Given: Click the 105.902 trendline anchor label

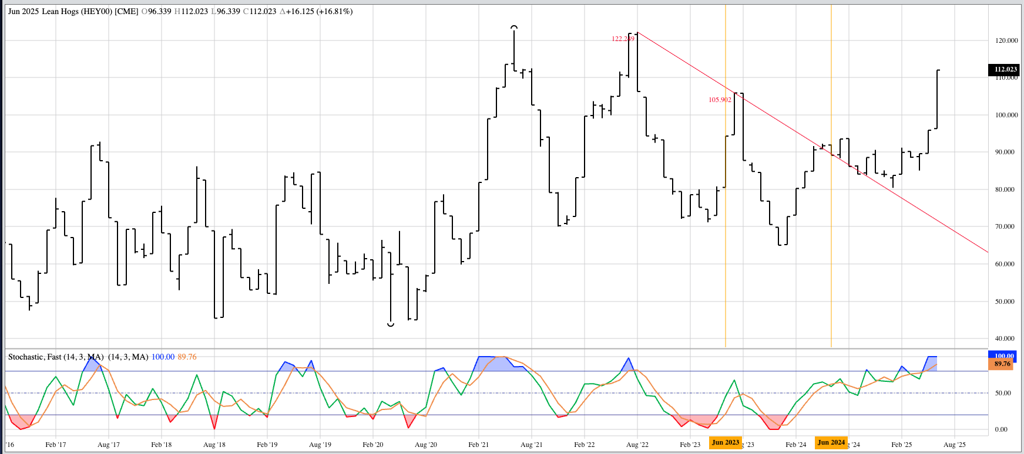Looking at the screenshot, I should [720, 100].
